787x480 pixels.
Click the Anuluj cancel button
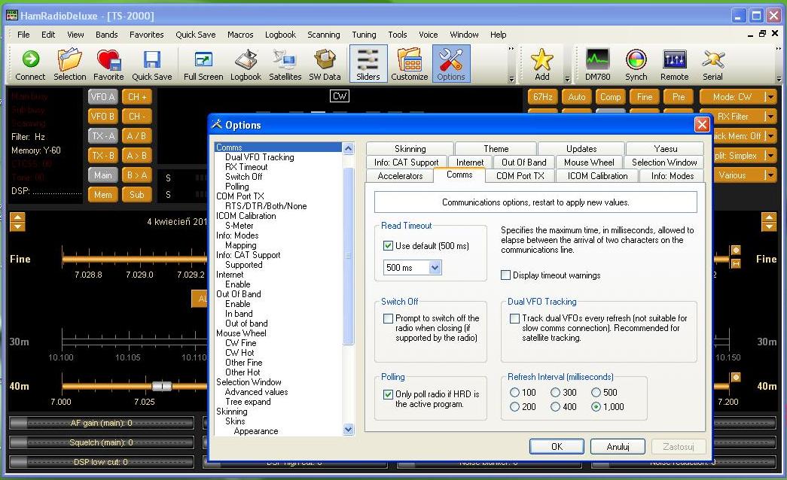618,446
